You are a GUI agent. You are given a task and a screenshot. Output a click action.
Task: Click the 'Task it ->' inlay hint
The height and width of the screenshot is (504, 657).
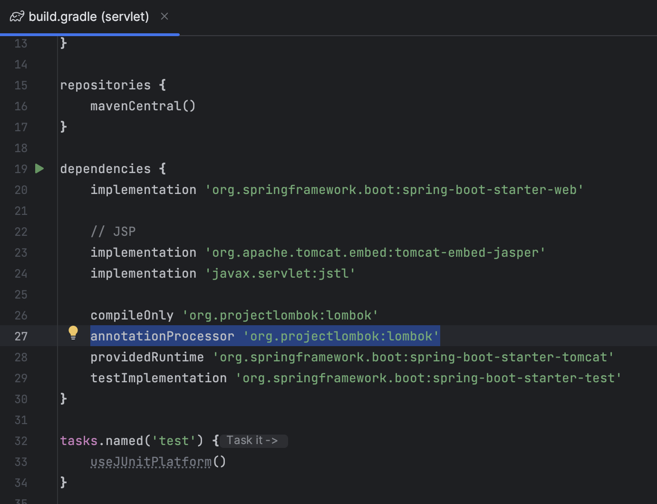pyautogui.click(x=253, y=441)
